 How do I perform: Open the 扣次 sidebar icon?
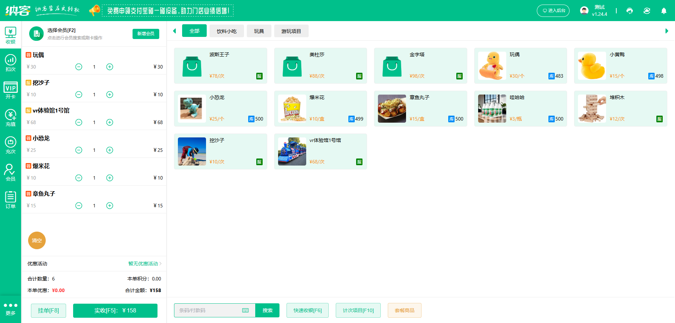(11, 63)
